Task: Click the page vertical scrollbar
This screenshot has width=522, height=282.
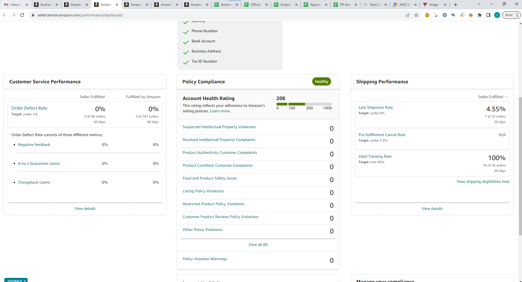Action: click(520, 166)
